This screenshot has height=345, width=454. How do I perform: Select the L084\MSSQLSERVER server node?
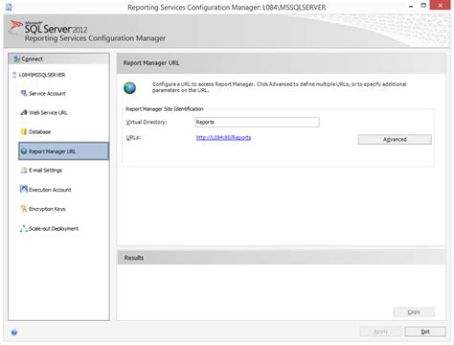42,75
